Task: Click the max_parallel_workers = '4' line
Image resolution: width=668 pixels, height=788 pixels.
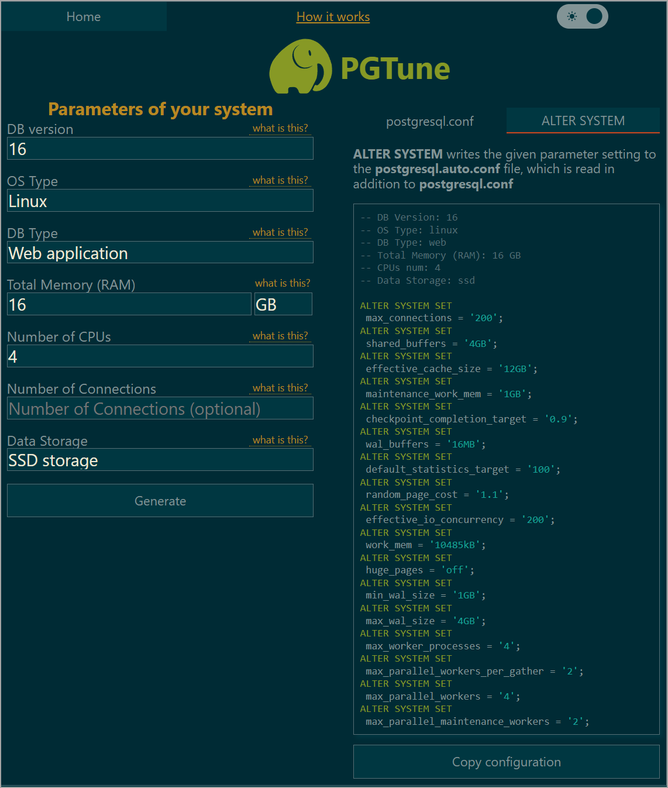Action: click(443, 696)
